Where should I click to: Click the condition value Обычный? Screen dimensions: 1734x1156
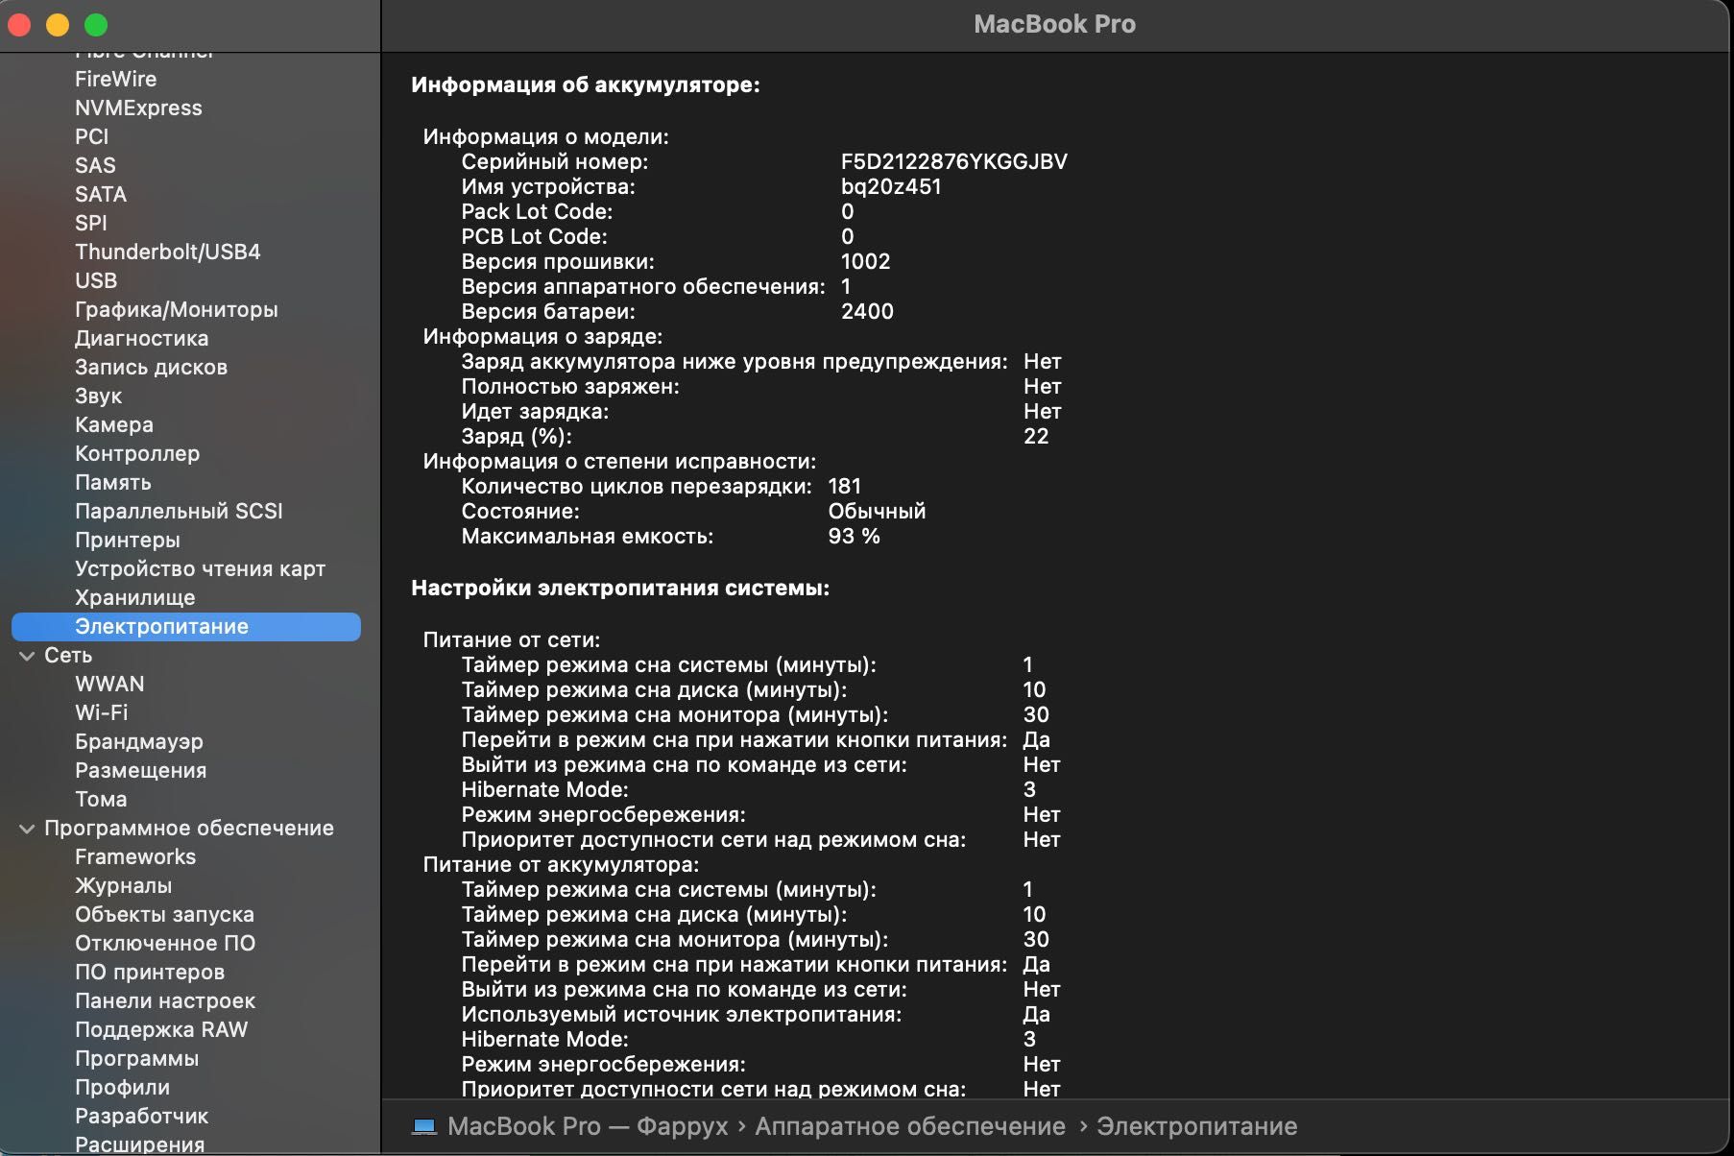point(877,511)
